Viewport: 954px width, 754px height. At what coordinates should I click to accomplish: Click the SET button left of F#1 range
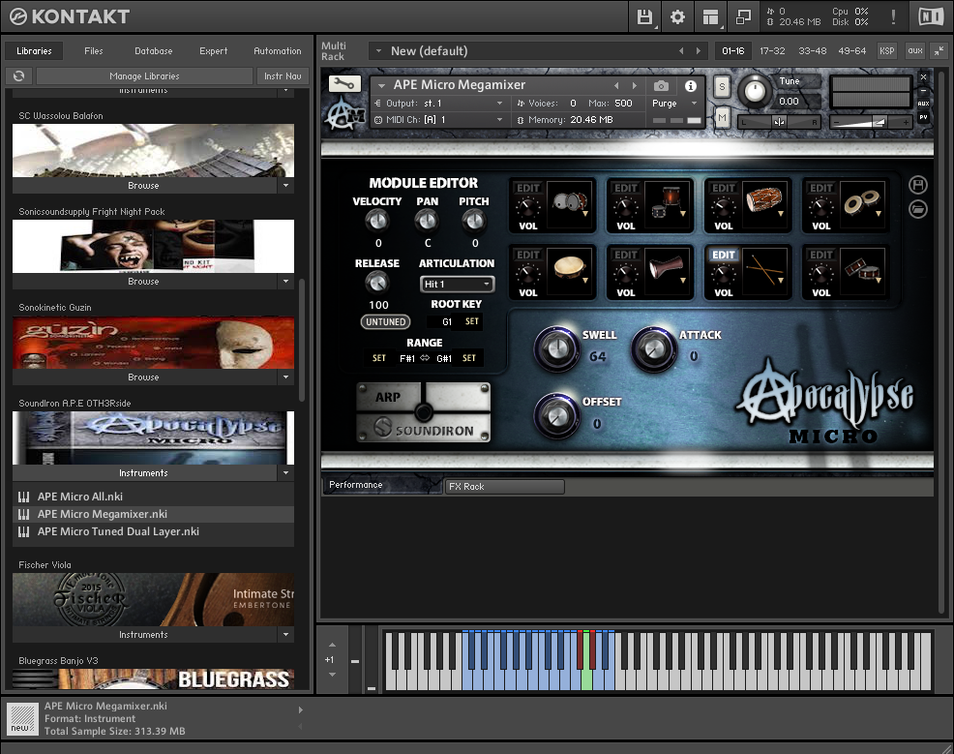click(379, 358)
